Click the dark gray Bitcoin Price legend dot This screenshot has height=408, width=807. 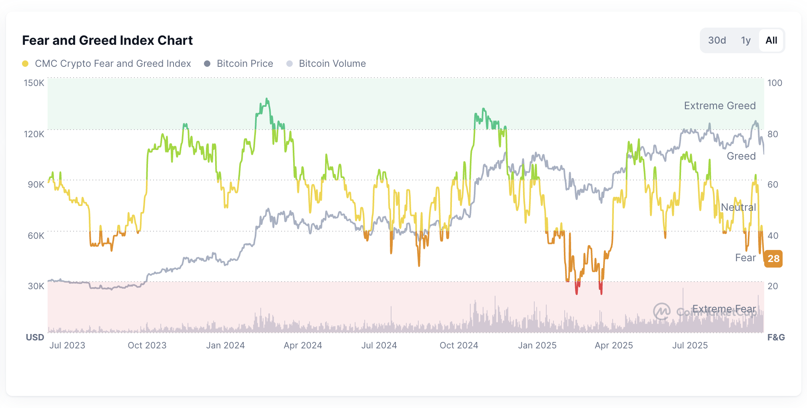tap(207, 64)
